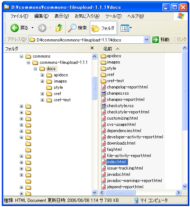Select cvs-usage.html file icon
This screenshot has width=190, height=207.
pos(103,124)
